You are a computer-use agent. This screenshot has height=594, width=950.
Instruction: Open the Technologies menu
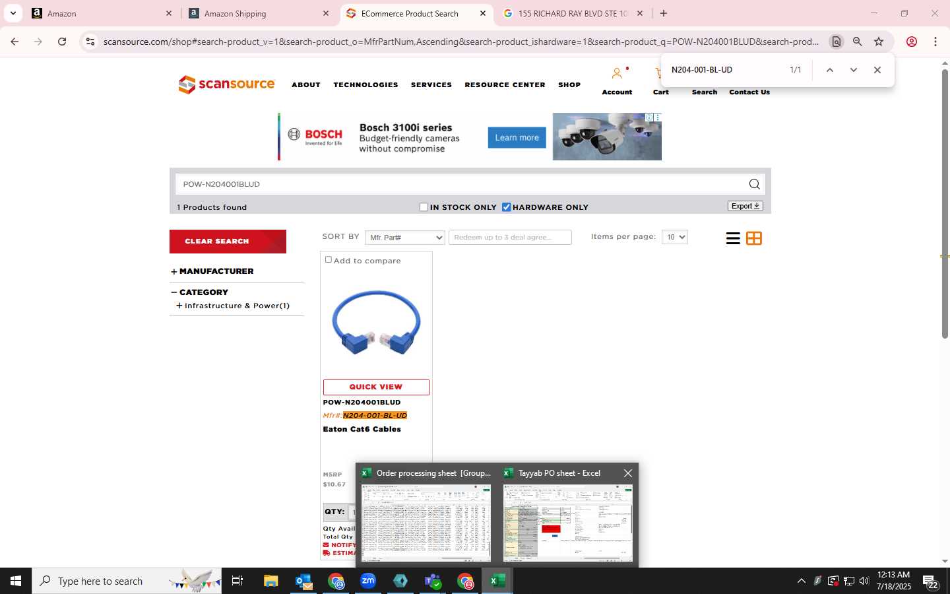pos(365,85)
